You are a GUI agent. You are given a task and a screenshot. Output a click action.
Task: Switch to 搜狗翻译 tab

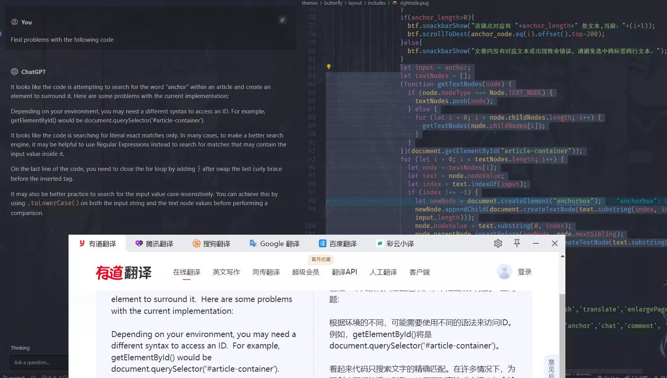pos(211,244)
